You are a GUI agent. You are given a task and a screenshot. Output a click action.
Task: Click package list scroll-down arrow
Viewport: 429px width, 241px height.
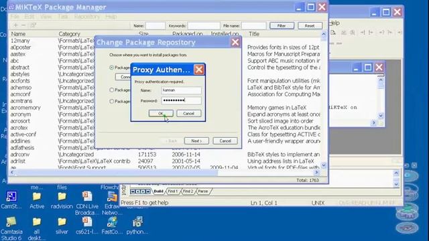324,165
